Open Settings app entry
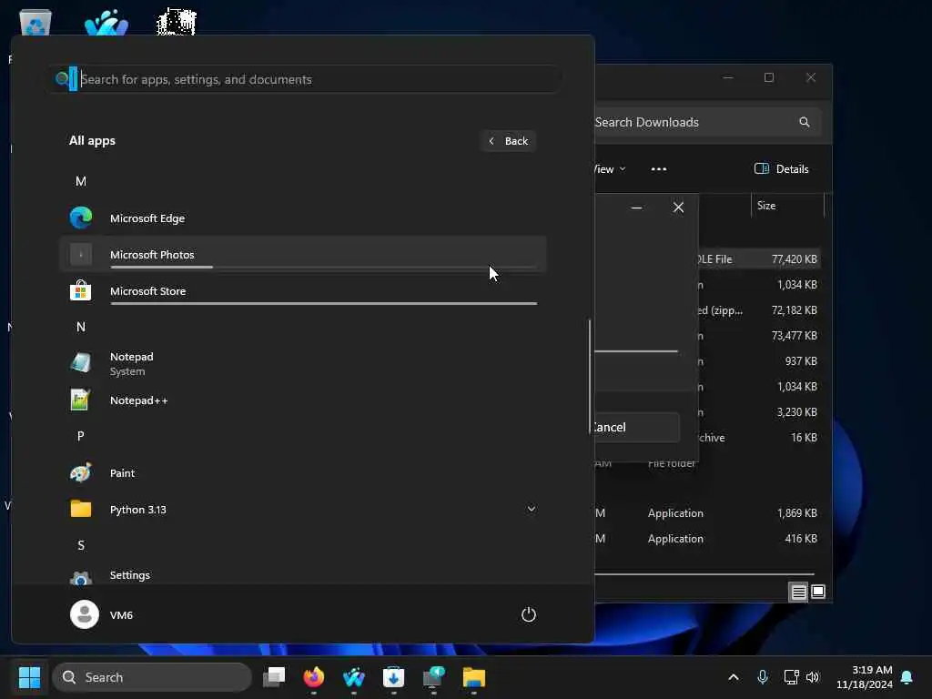 302,575
